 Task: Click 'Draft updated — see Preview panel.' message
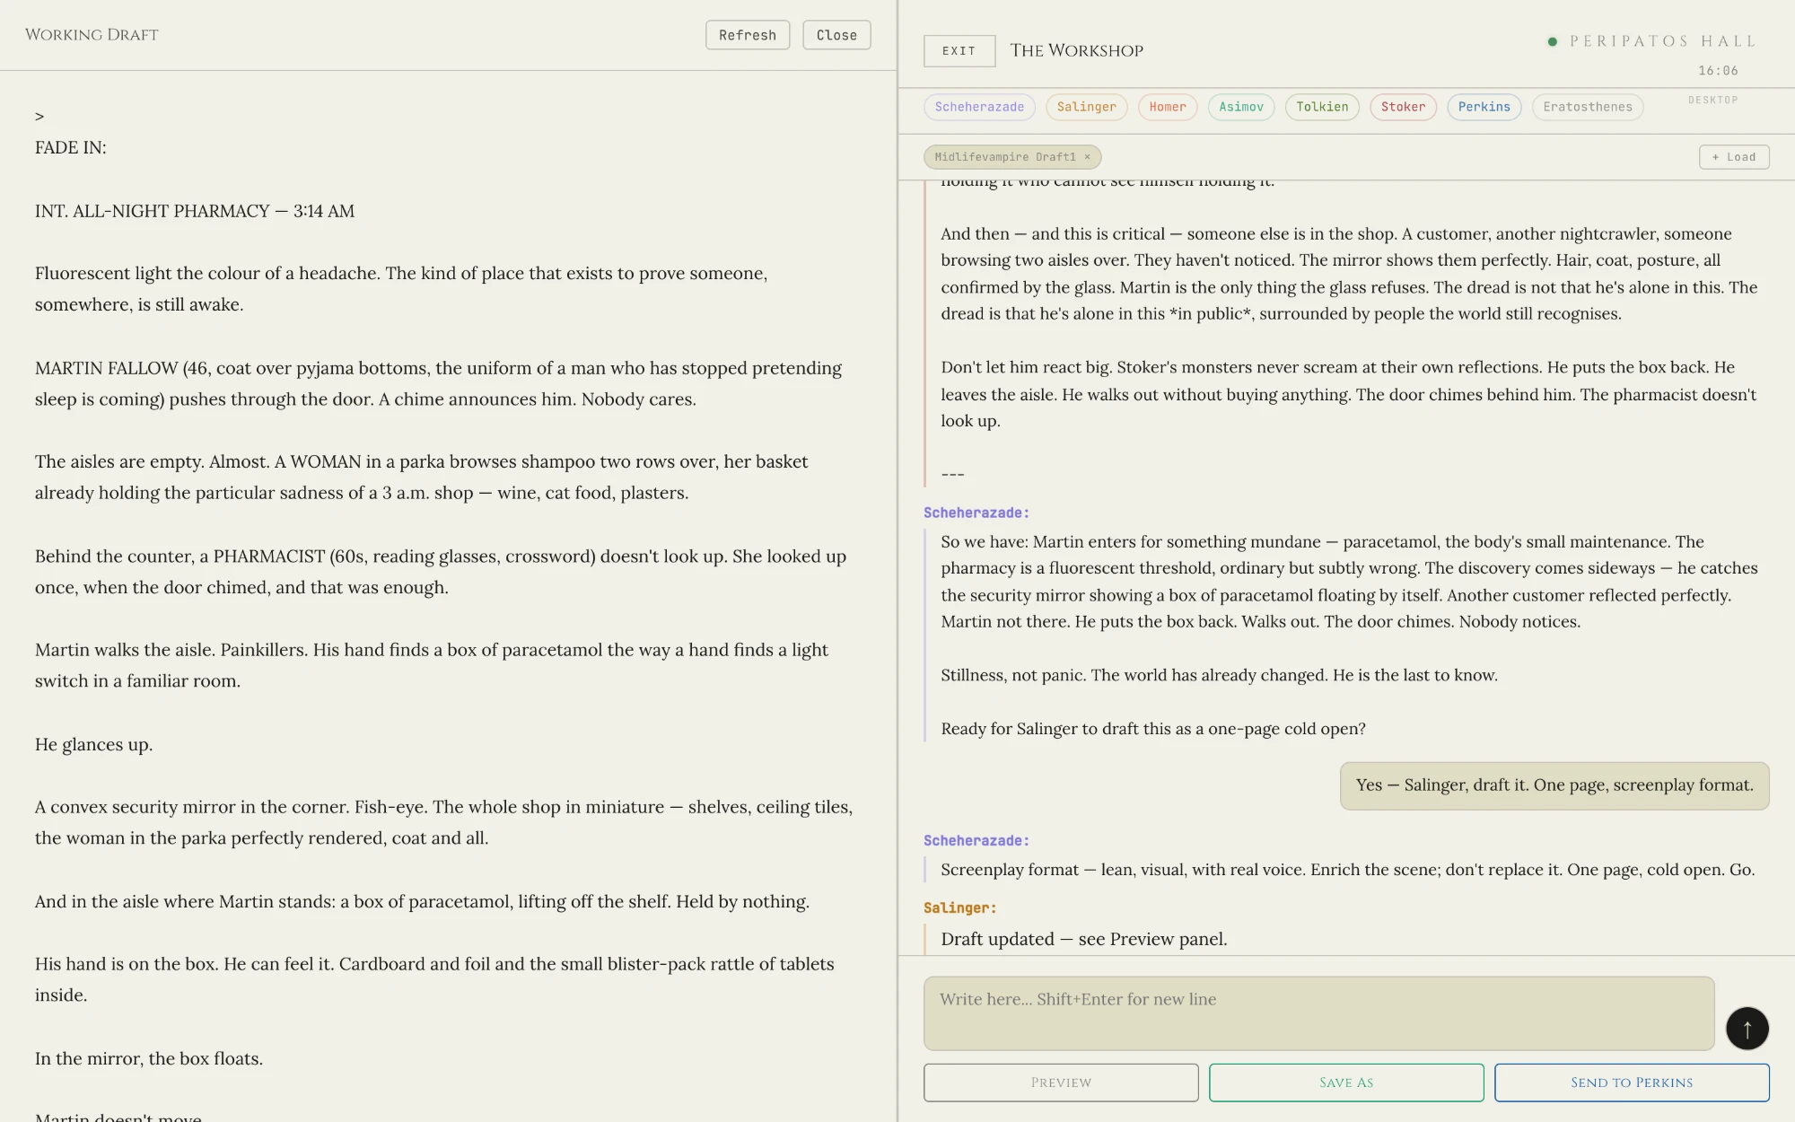pos(1083,939)
